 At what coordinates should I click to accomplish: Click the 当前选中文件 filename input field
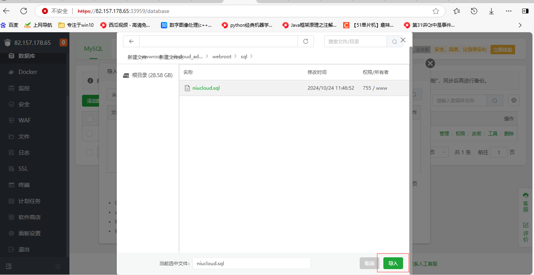251,263
